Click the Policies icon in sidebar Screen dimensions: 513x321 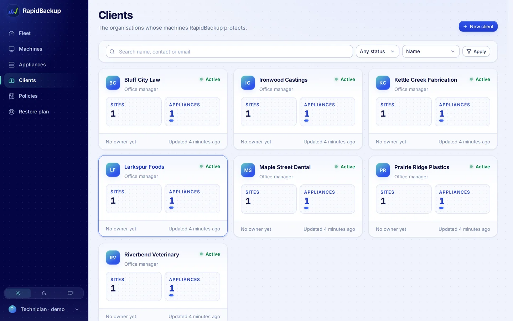(12, 96)
